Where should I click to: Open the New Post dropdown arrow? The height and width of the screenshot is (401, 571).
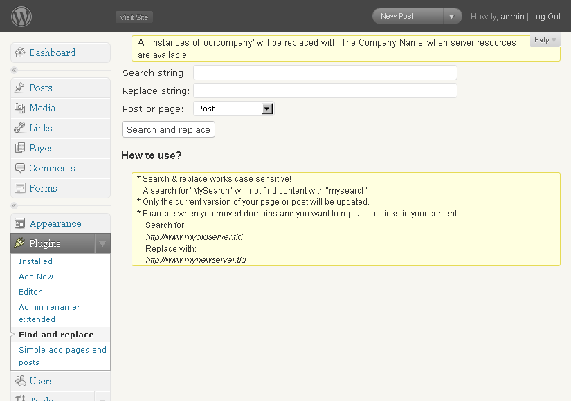(x=452, y=17)
